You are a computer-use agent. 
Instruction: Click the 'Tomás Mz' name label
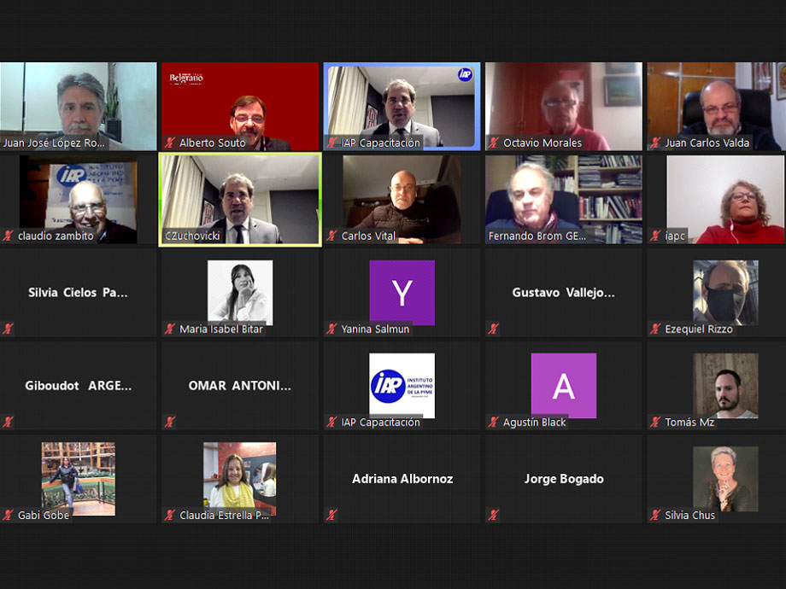(689, 423)
